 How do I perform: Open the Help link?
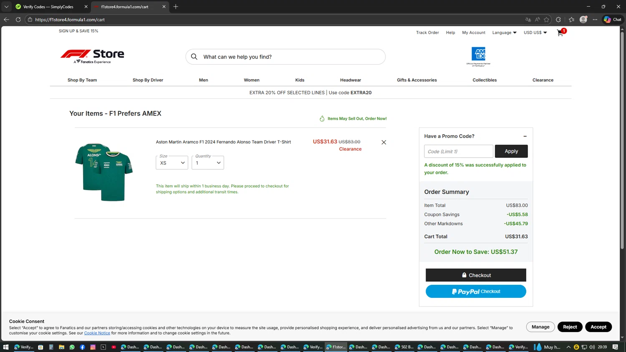coord(450,33)
